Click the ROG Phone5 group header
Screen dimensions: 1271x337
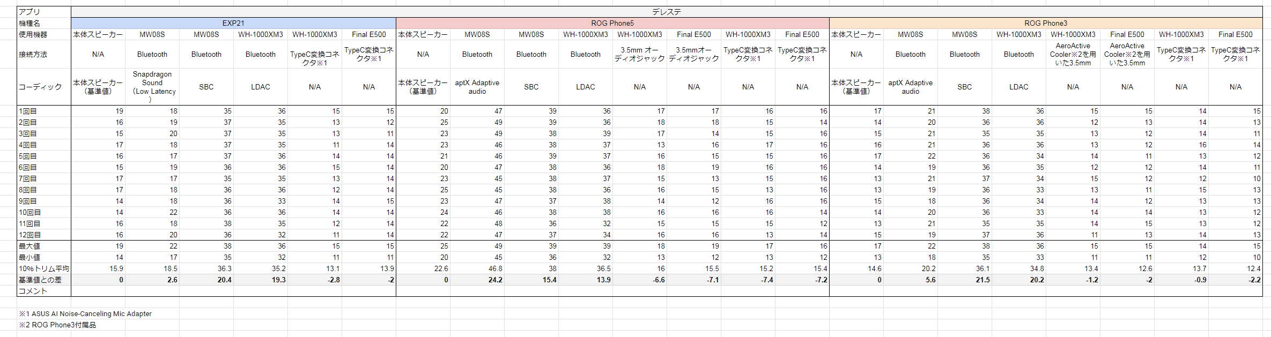(x=612, y=23)
